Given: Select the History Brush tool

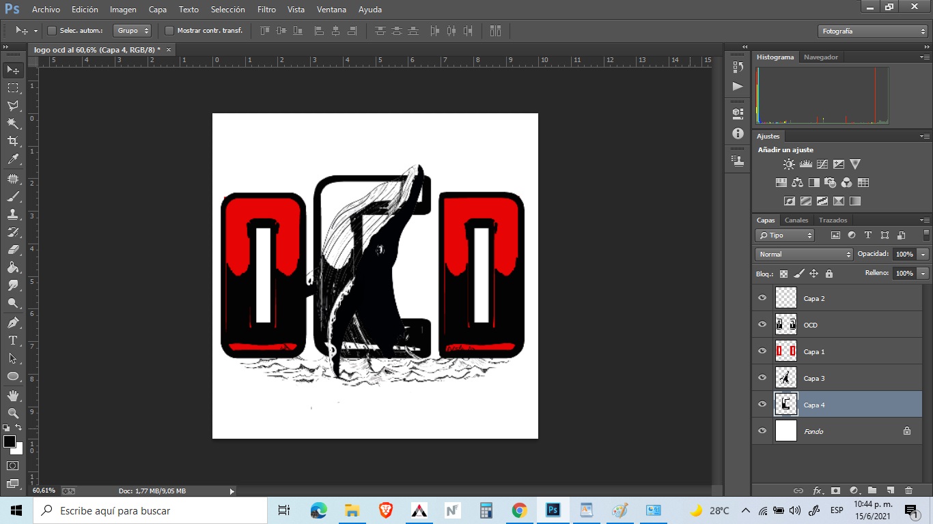Looking at the screenshot, I should 13,232.
